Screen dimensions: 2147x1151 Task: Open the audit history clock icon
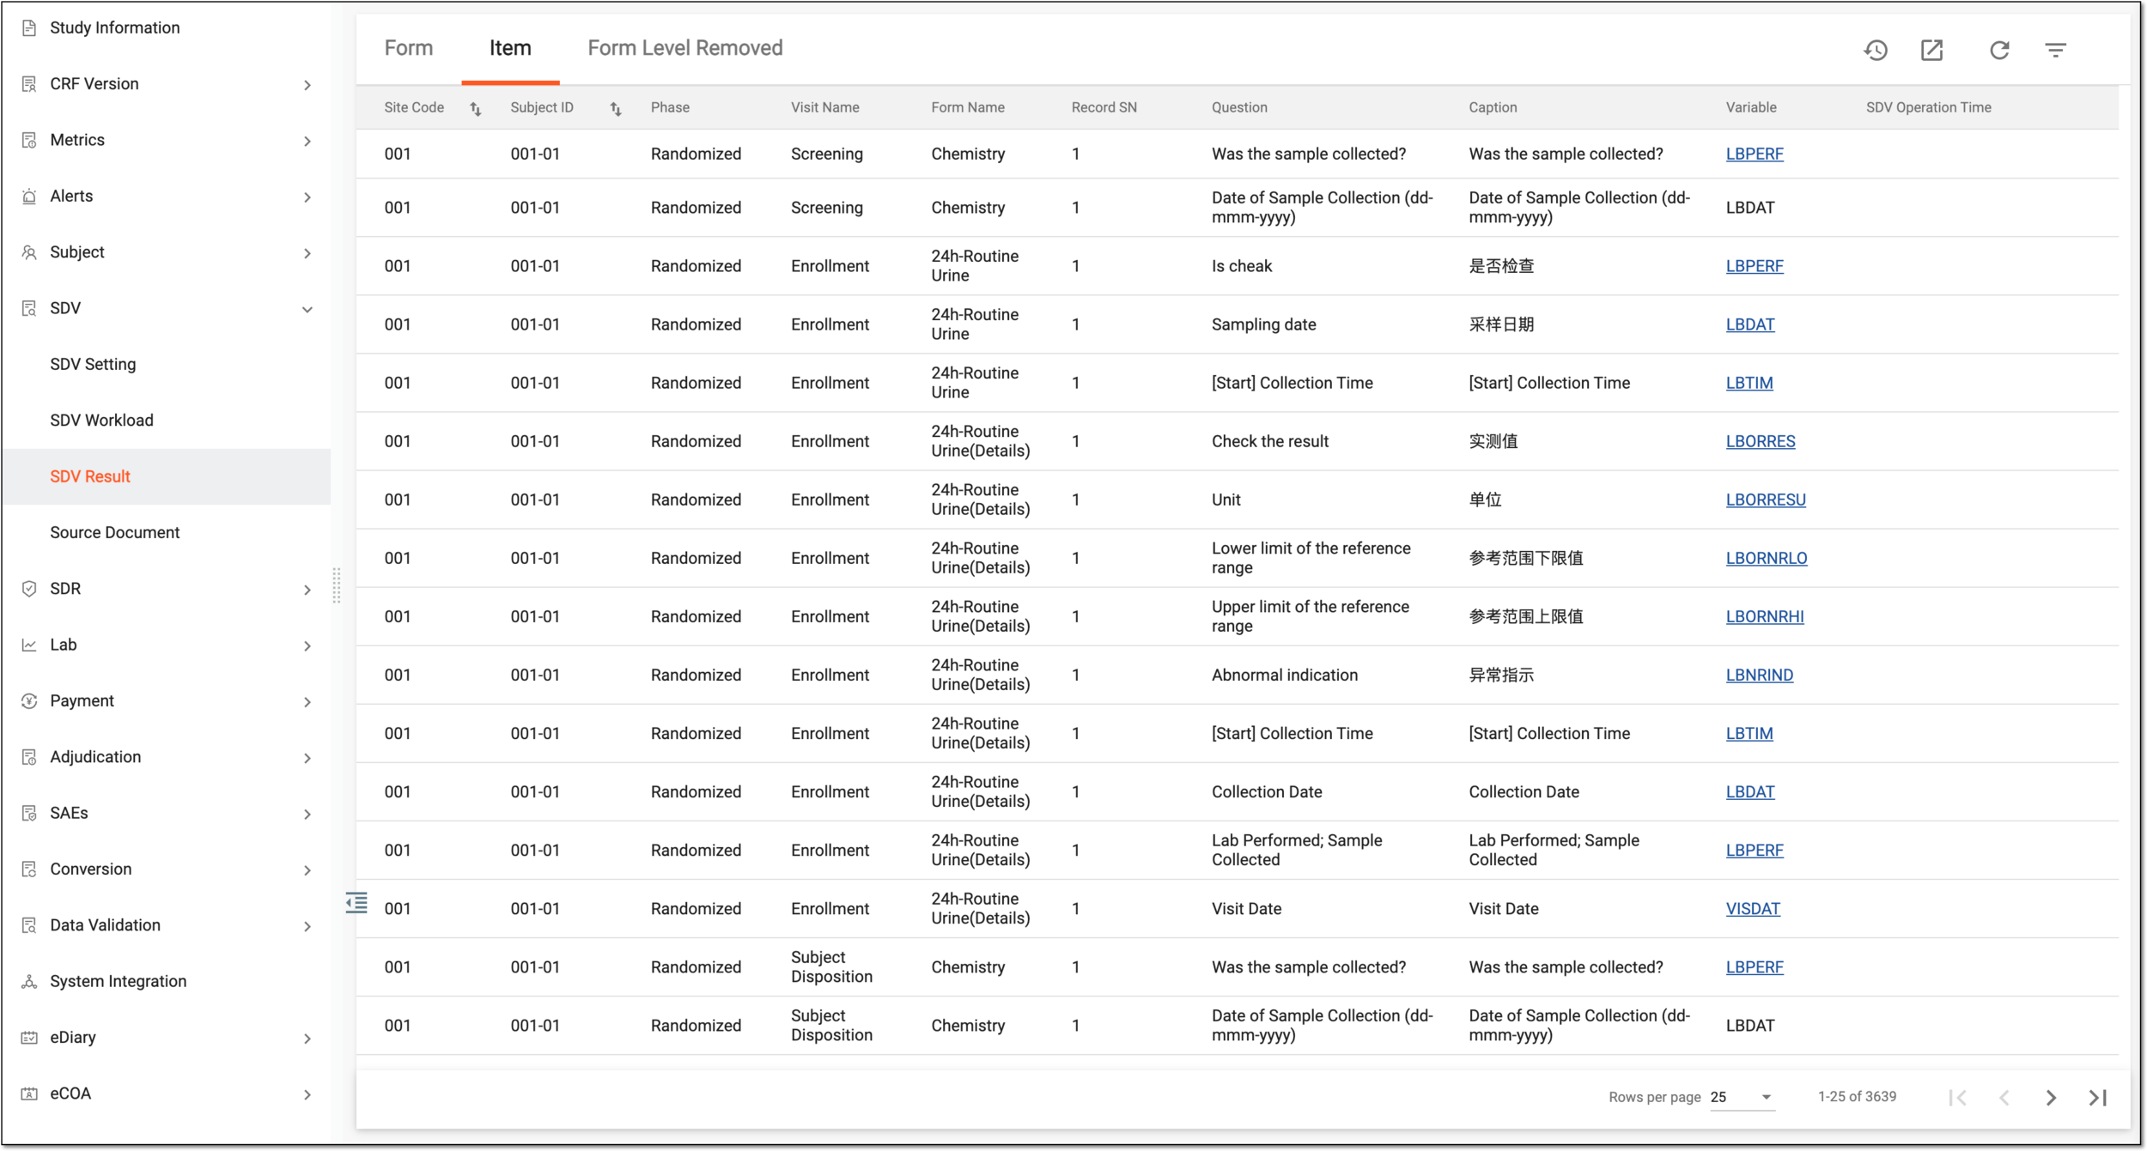point(1876,50)
